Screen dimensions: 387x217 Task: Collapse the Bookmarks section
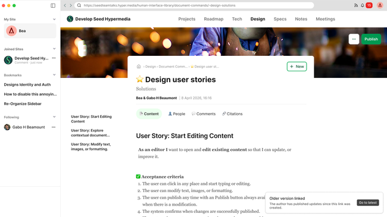coord(54,75)
